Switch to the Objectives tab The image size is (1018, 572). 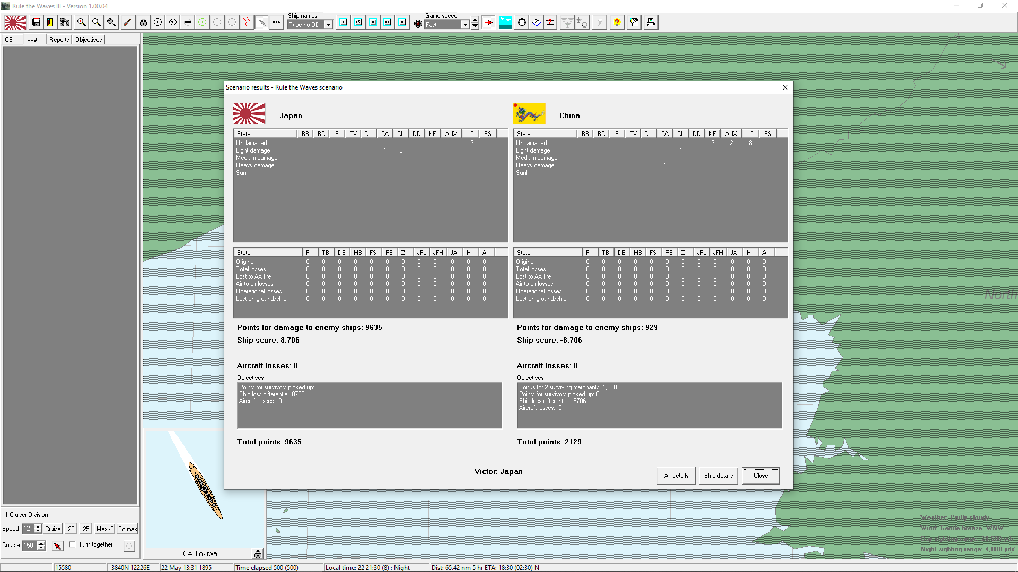tap(89, 40)
